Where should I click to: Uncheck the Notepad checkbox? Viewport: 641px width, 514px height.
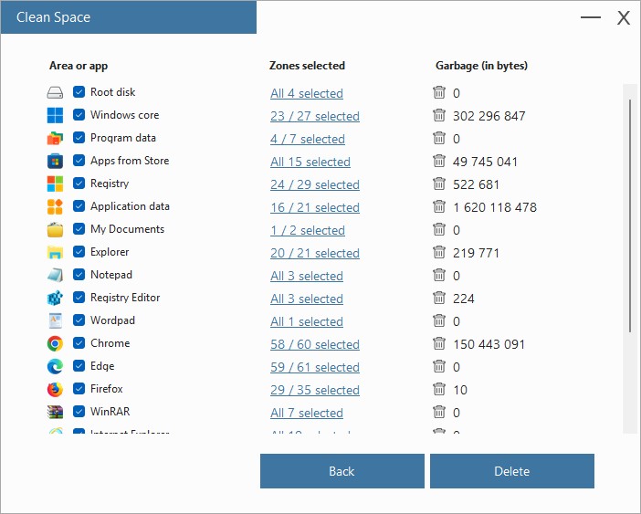tap(79, 275)
